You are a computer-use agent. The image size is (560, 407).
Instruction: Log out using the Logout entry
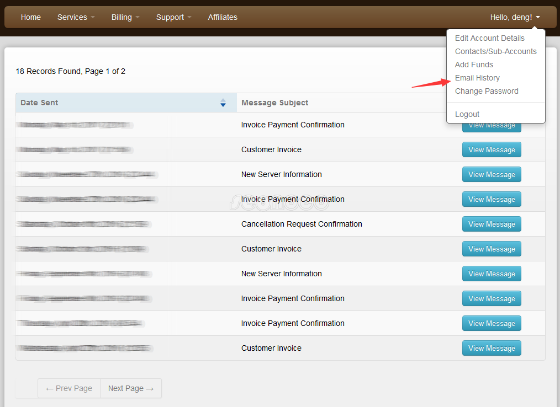coord(467,114)
